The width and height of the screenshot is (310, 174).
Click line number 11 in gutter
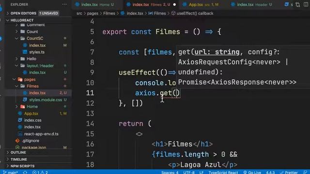coord(90,93)
